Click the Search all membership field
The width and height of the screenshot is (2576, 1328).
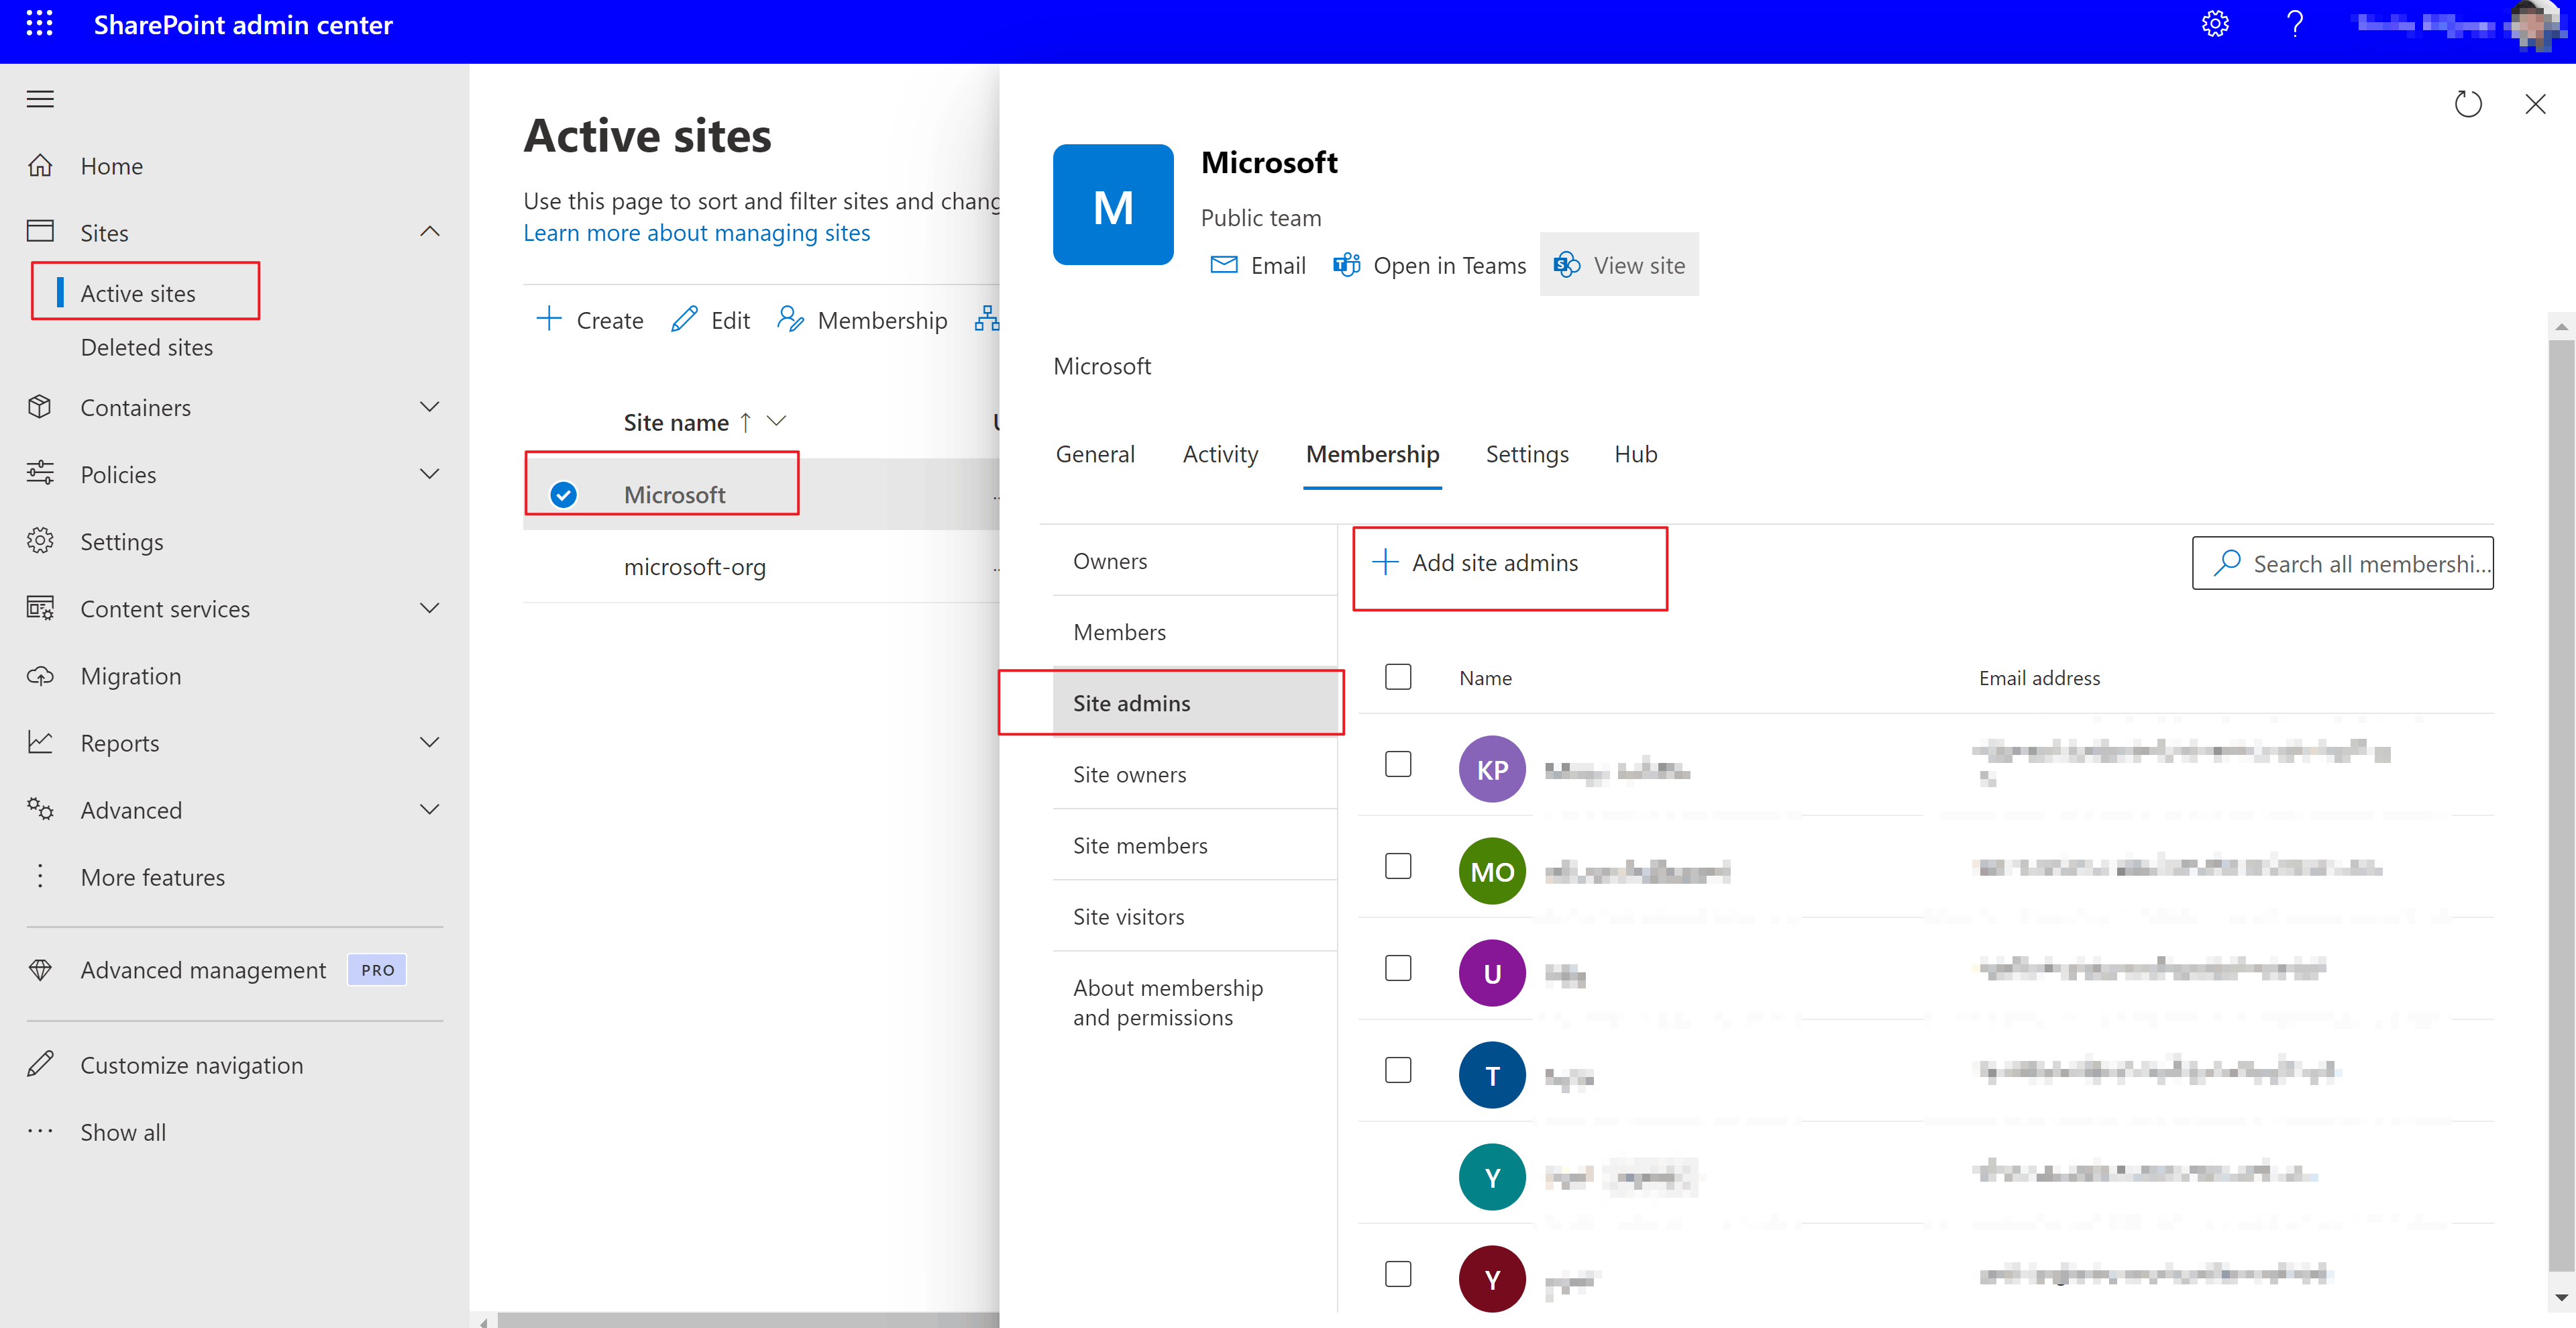2342,563
